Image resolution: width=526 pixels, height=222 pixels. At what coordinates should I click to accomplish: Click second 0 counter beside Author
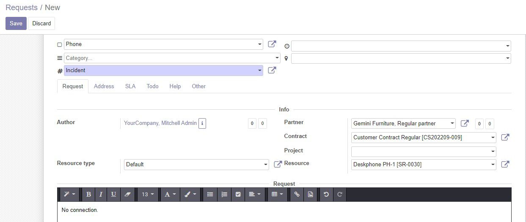coord(262,124)
